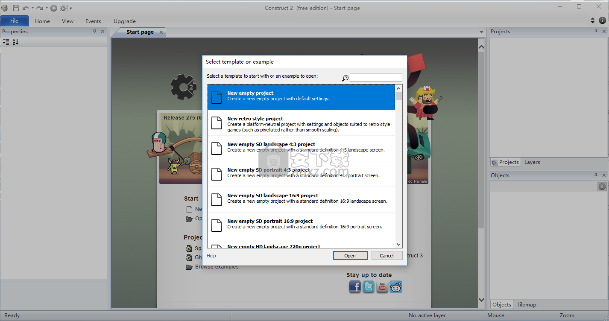Open Reddit icon under Stay up to date
The height and width of the screenshot is (321, 609).
tap(396, 286)
